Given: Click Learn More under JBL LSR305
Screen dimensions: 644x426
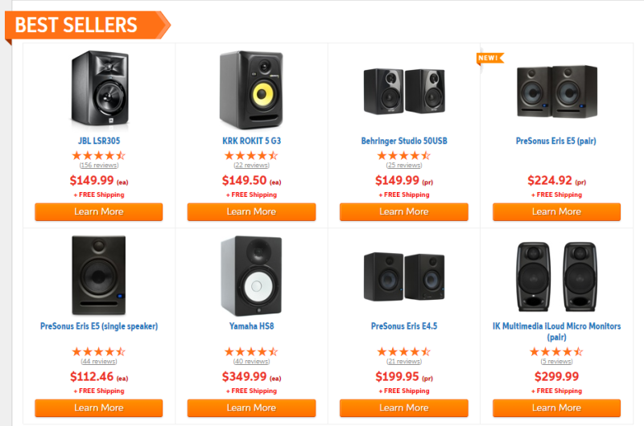Looking at the screenshot, I should 98,212.
